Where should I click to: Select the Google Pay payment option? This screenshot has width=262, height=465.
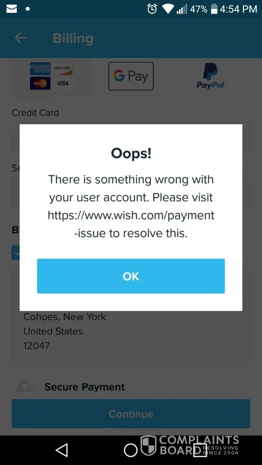[x=131, y=76]
